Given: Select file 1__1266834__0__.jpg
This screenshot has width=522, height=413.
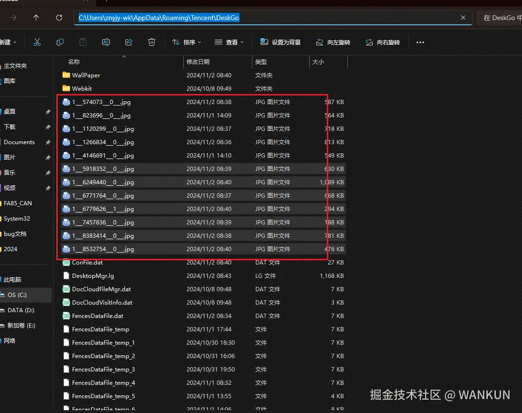Looking at the screenshot, I should coord(203,142).
